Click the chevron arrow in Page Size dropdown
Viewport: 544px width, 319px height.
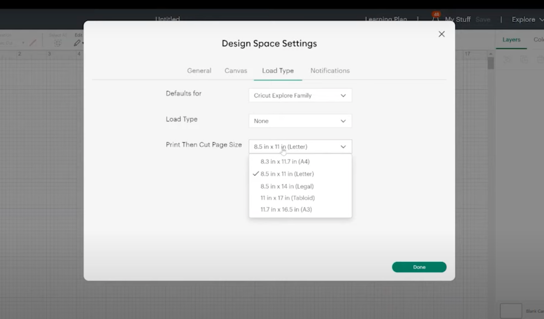tap(343, 147)
